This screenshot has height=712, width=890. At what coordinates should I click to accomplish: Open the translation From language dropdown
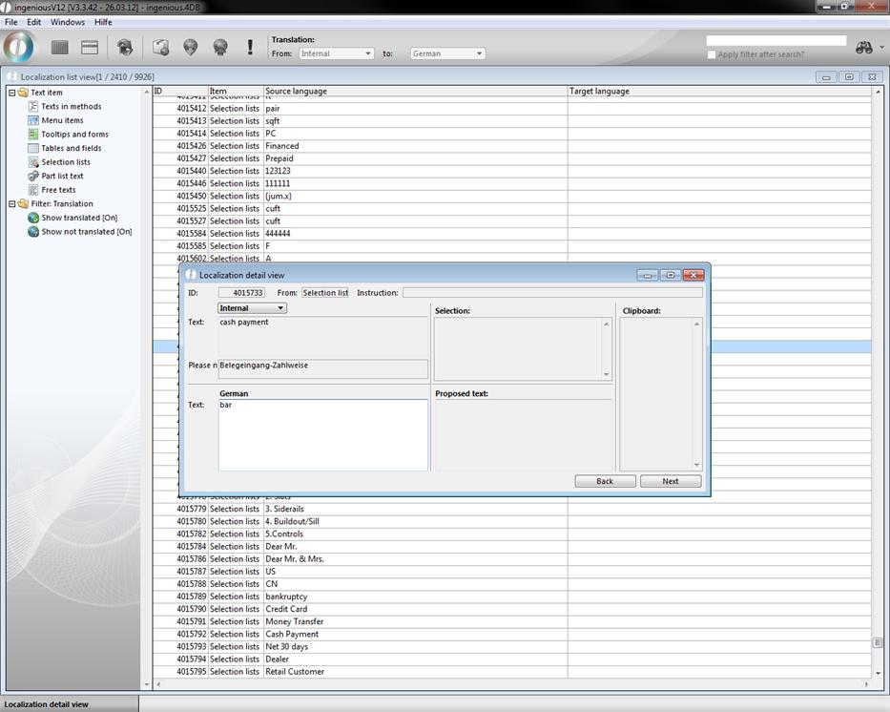click(336, 53)
